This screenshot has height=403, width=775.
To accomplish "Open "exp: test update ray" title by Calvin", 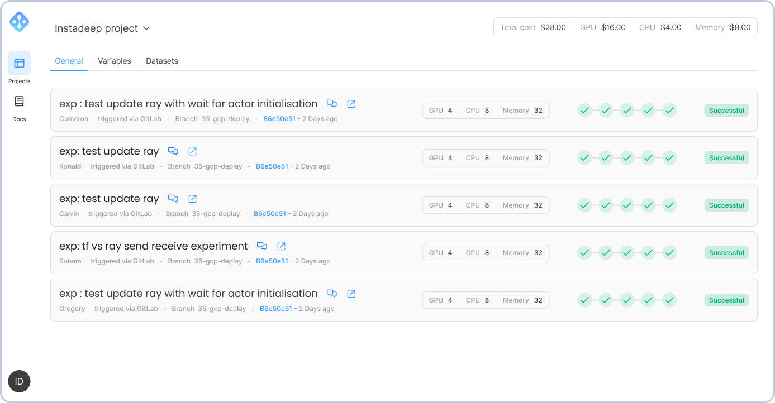I will coord(109,199).
